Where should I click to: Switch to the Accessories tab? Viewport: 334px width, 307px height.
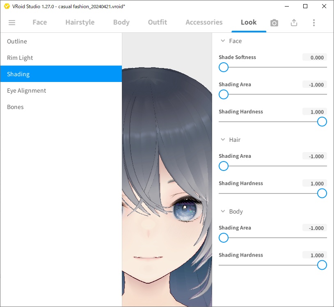[204, 23]
